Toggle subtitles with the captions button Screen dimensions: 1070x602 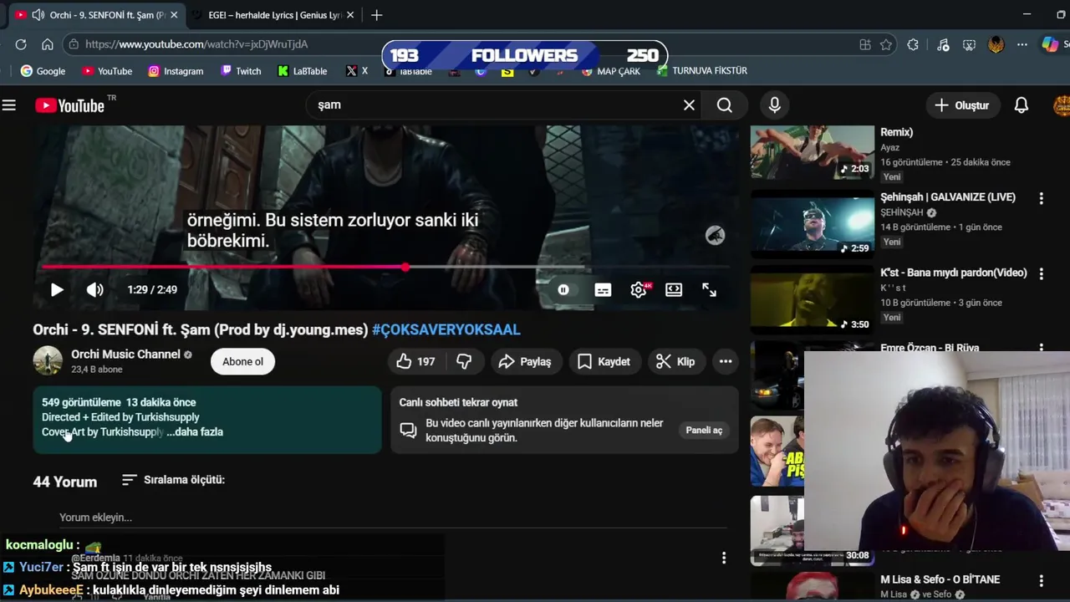pos(603,290)
